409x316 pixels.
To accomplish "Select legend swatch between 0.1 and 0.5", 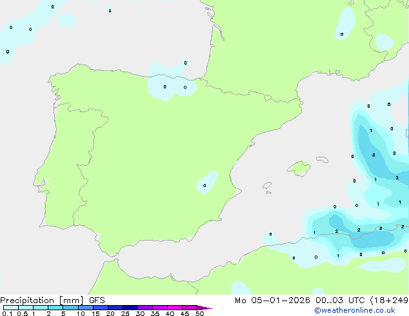I will point(11,308).
